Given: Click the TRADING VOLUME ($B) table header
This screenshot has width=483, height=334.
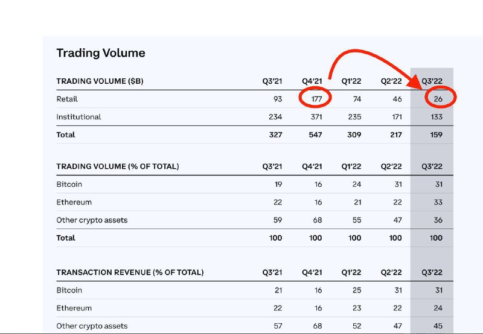Looking at the screenshot, I should coord(100,81).
